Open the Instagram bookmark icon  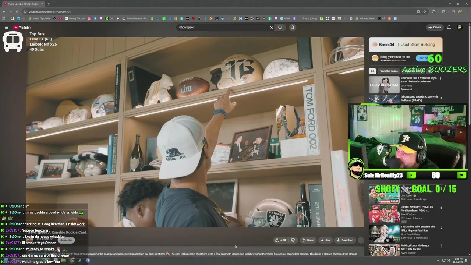[x=89, y=18]
